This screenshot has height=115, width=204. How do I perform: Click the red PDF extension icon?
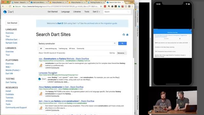point(122,6)
